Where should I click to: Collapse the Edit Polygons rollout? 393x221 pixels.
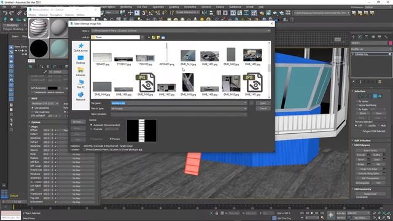coord(362,145)
